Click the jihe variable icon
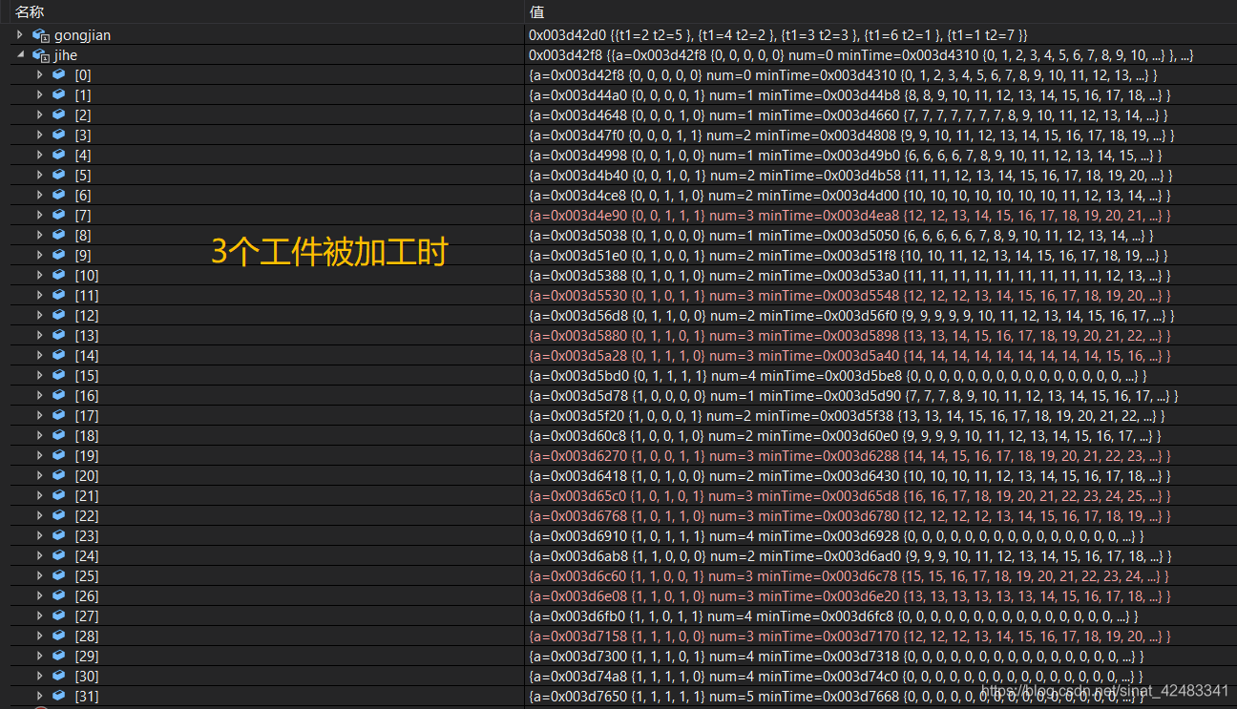Screen dimensions: 1237x709 (40, 55)
